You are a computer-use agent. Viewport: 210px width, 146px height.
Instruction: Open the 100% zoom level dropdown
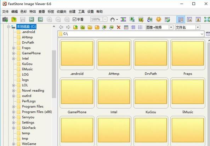click(x=105, y=19)
